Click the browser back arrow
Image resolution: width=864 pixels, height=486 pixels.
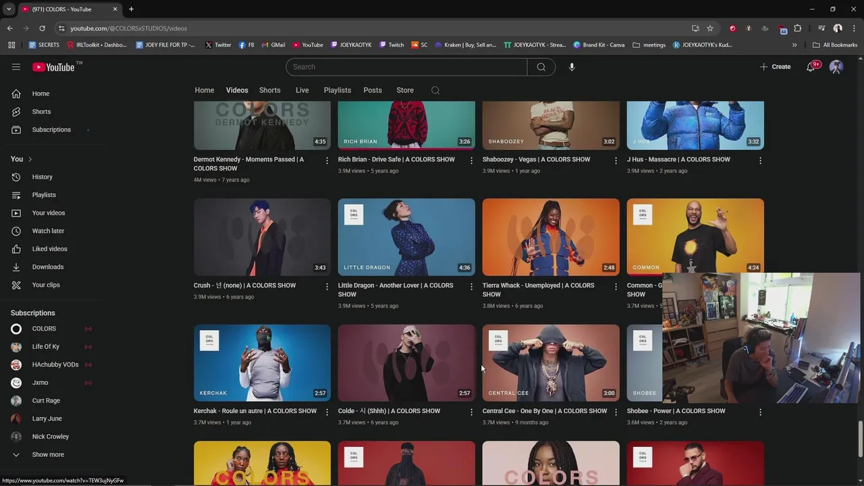click(10, 28)
